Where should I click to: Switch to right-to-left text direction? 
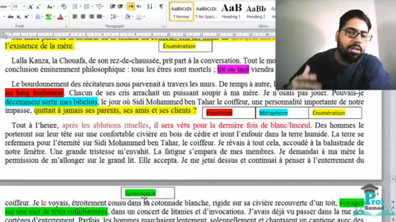tap(139, 6)
